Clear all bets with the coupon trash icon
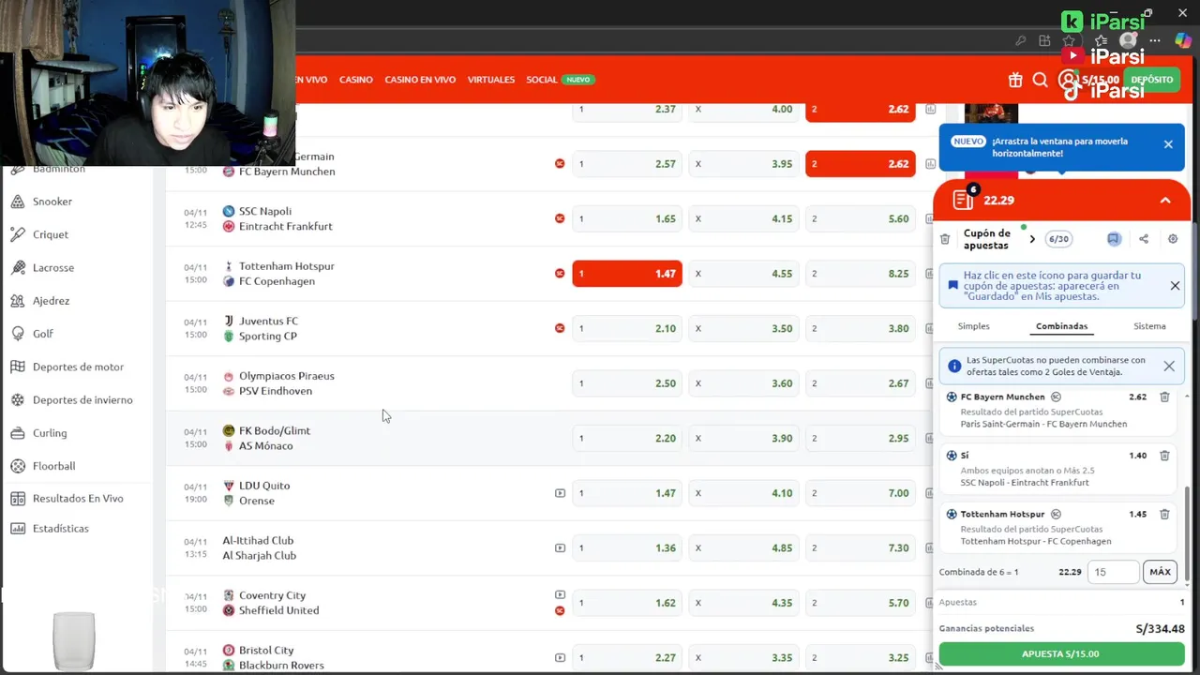The height and width of the screenshot is (675, 1200). pos(945,239)
